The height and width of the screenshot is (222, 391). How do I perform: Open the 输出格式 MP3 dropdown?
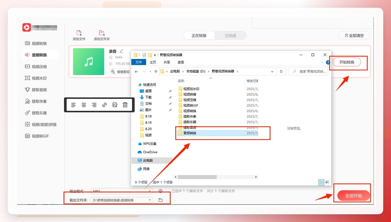tap(122, 191)
